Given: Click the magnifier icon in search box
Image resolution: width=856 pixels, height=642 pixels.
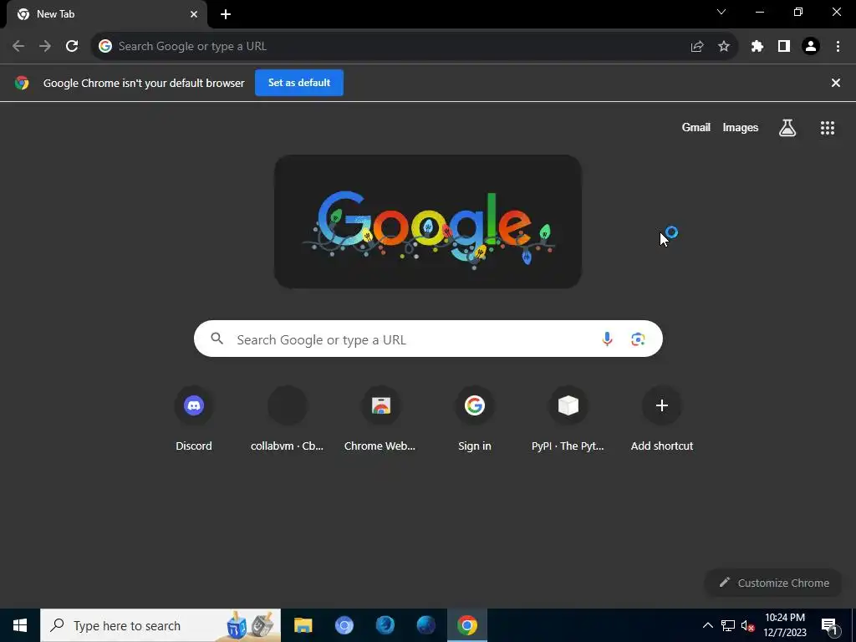Looking at the screenshot, I should [x=217, y=339].
